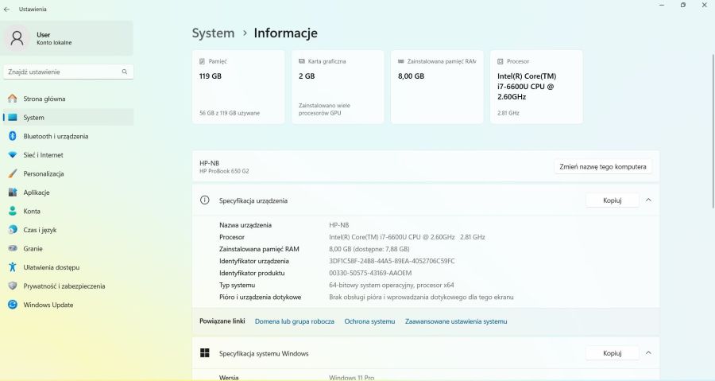The height and width of the screenshot is (381, 715).
Task: Open Konta in the sidebar
Action: (68, 211)
